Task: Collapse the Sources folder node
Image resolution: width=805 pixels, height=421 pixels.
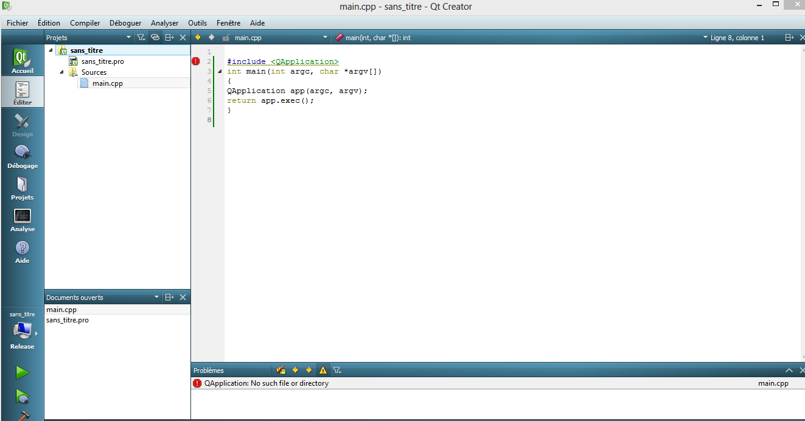Action: [62, 72]
